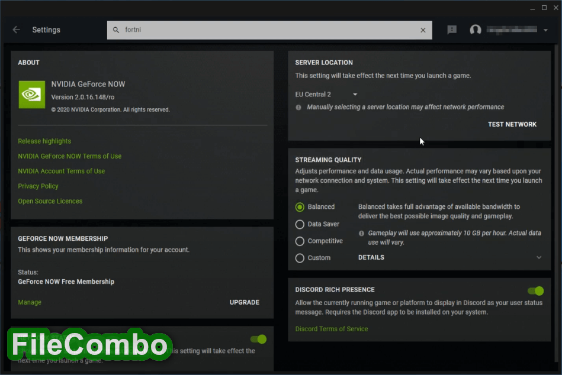This screenshot has height=375, width=562.
Task: Click the server location info icon
Action: pyautogui.click(x=298, y=107)
